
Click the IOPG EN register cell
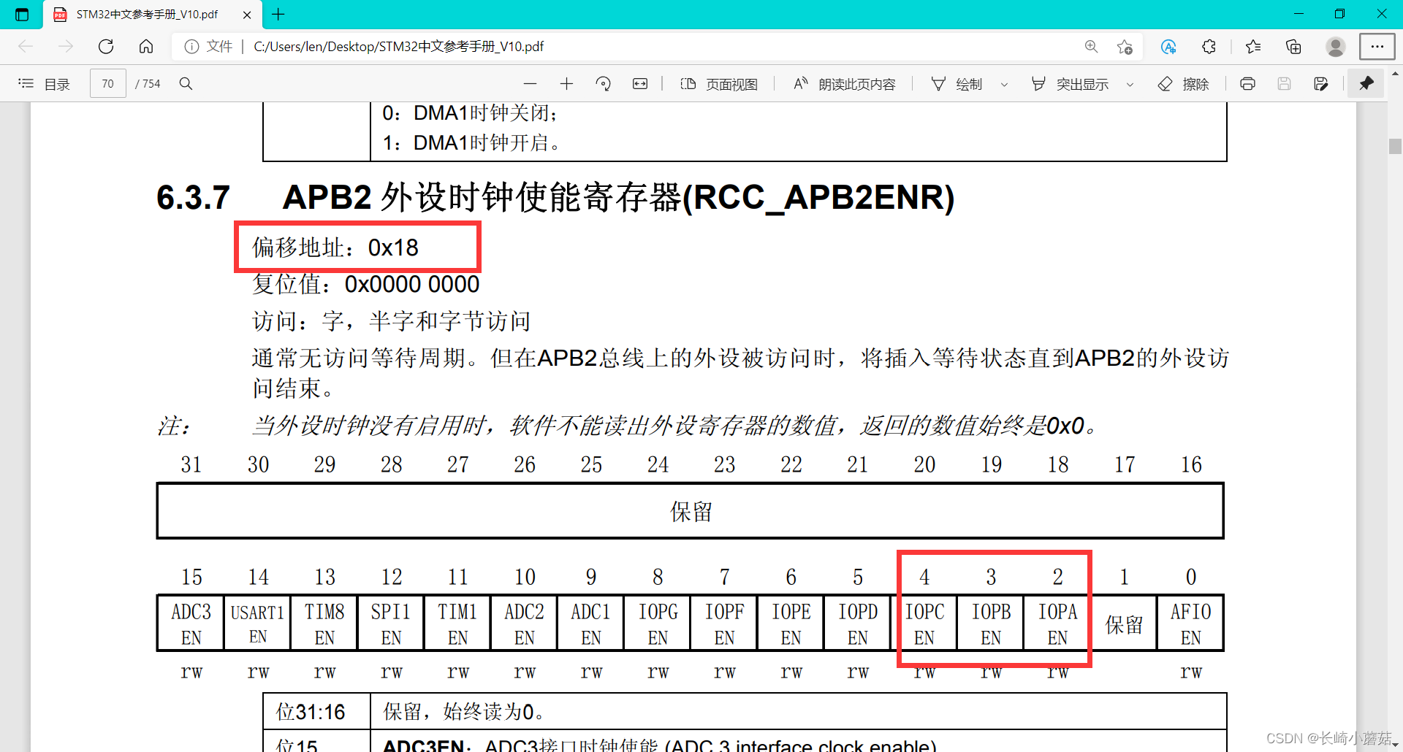[658, 624]
